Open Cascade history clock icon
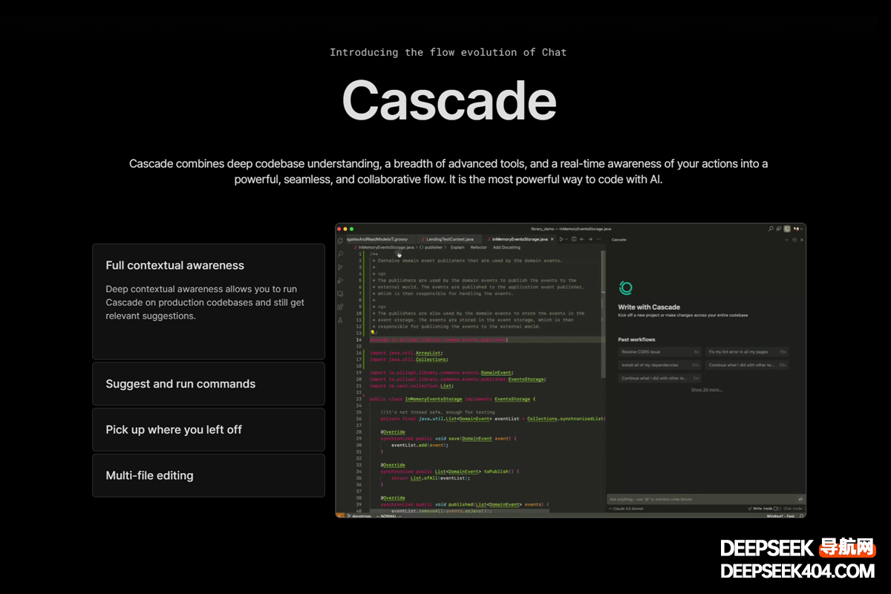The image size is (891, 594). click(x=794, y=240)
